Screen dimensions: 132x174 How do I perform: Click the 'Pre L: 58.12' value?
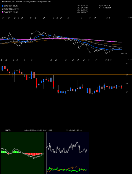(x=83, y=10)
